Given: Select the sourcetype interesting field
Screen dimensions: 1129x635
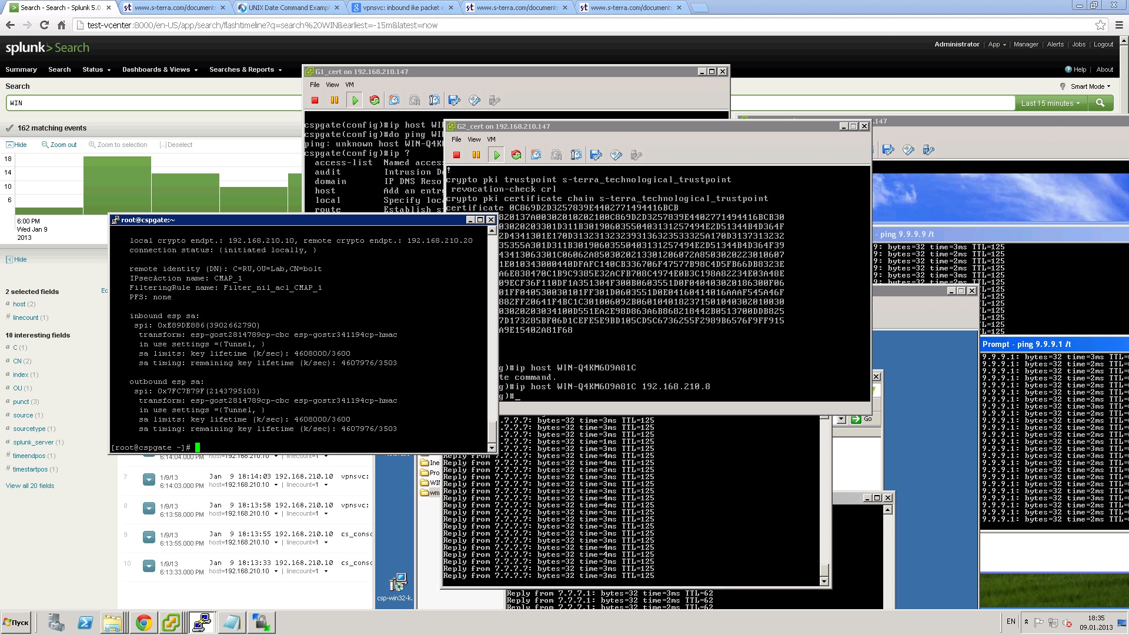Looking at the screenshot, I should (29, 429).
